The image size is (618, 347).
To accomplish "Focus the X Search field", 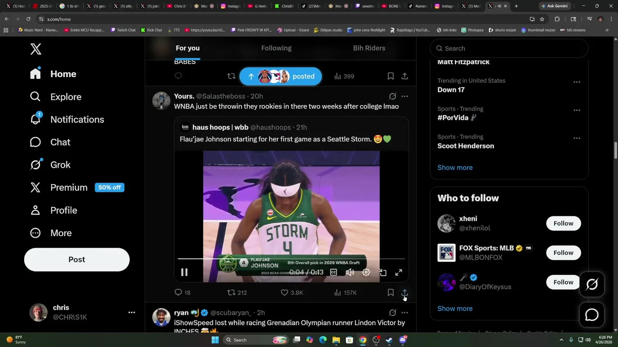I will [x=509, y=48].
